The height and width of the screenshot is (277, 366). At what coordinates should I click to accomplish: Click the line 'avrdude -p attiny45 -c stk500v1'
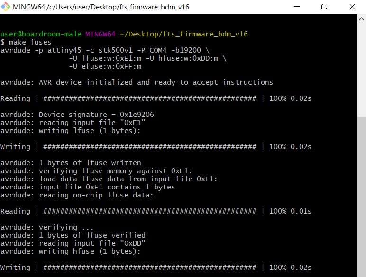(x=66, y=50)
